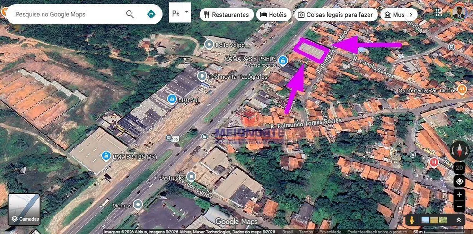
Task: Open the Termos footer link
Action: 306,232
